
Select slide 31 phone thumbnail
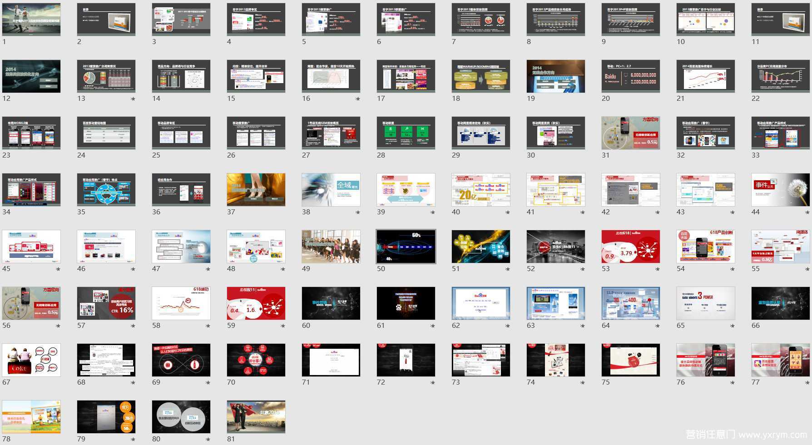point(631,133)
